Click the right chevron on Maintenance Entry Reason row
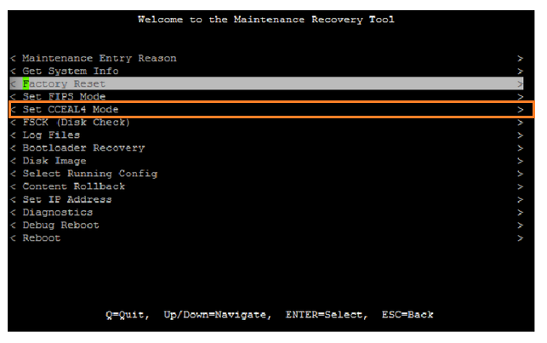 coord(520,58)
